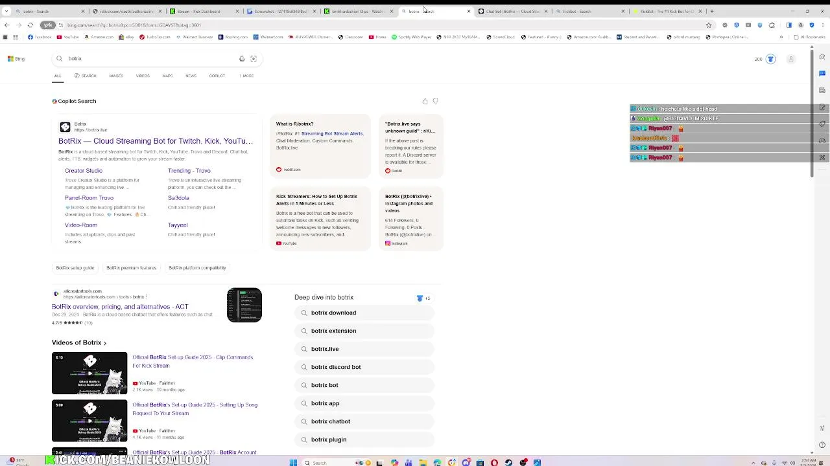The height and width of the screenshot is (466, 830).
Task: Select the COPILOT tab
Action: click(217, 76)
